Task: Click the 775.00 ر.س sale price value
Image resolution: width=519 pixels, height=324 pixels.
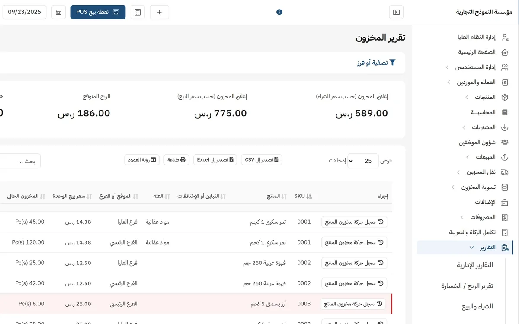Action: 220,114
